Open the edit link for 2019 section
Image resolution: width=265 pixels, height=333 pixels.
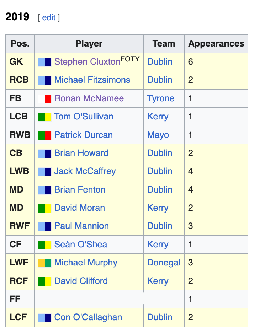[49, 17]
